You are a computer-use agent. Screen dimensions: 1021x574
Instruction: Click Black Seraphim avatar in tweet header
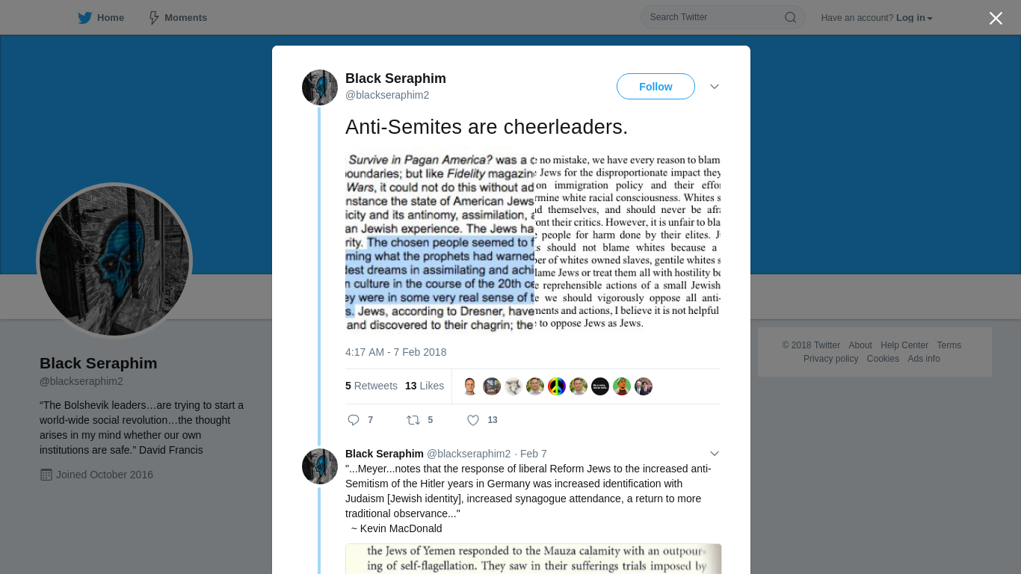[320, 87]
